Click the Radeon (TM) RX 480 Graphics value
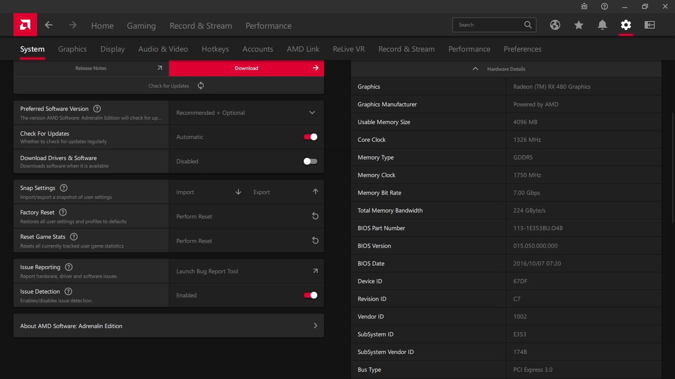 point(552,87)
